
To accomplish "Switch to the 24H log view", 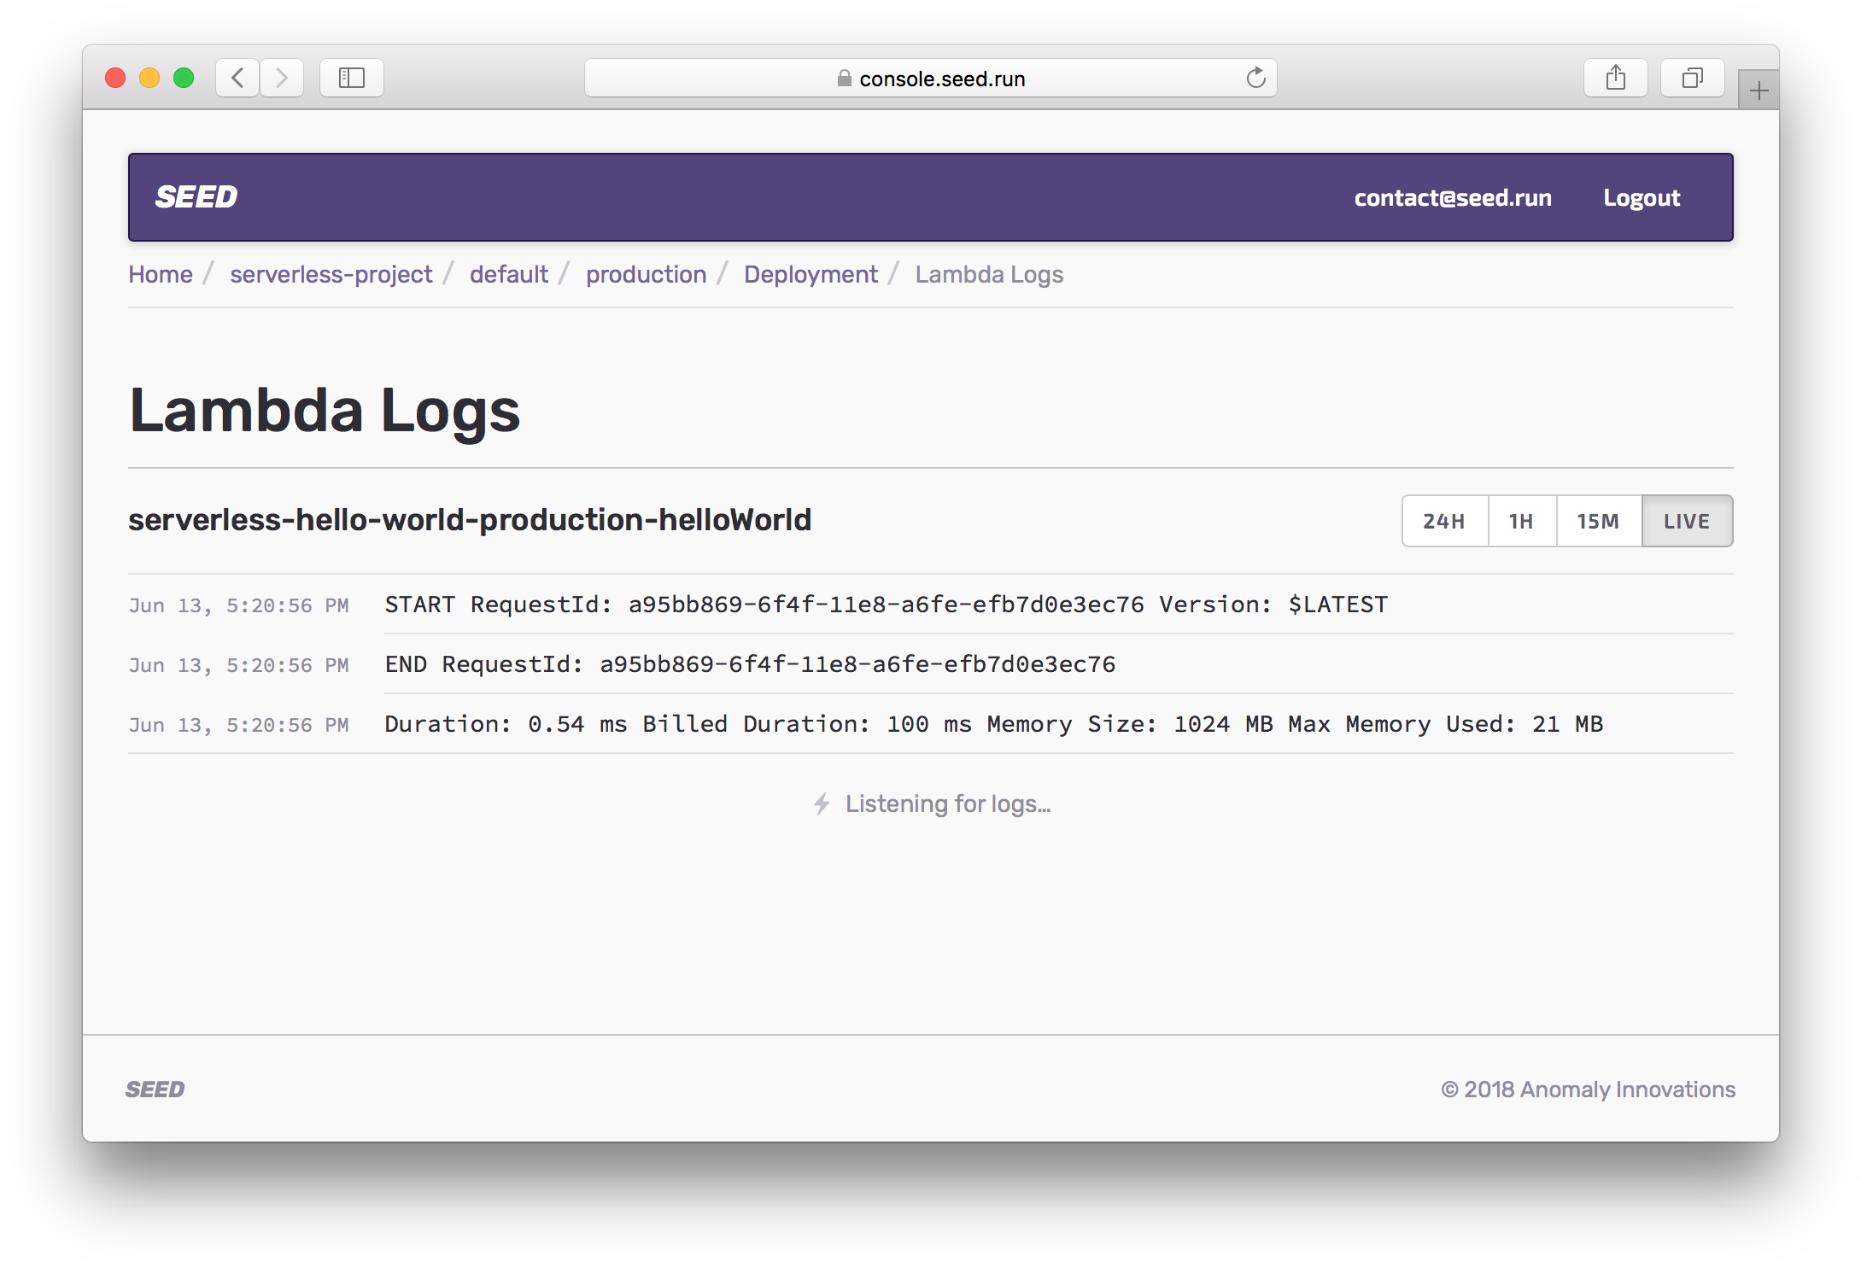I will [x=1443, y=521].
